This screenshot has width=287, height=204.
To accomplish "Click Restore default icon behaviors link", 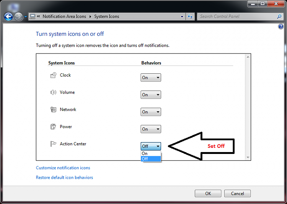I will click(64, 178).
